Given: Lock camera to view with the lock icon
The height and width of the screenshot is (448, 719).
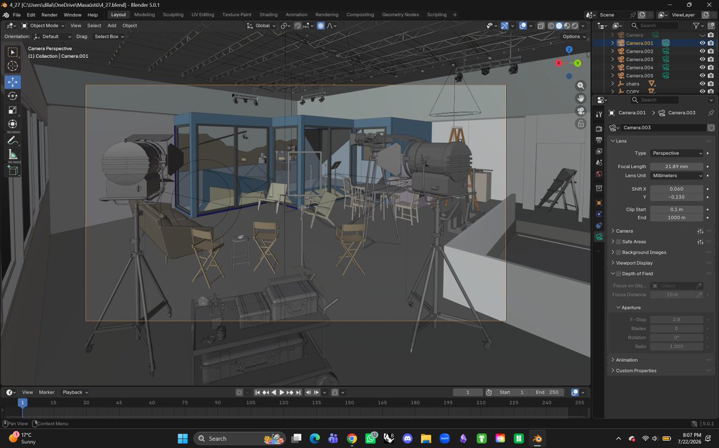Looking at the screenshot, I should 581,124.
